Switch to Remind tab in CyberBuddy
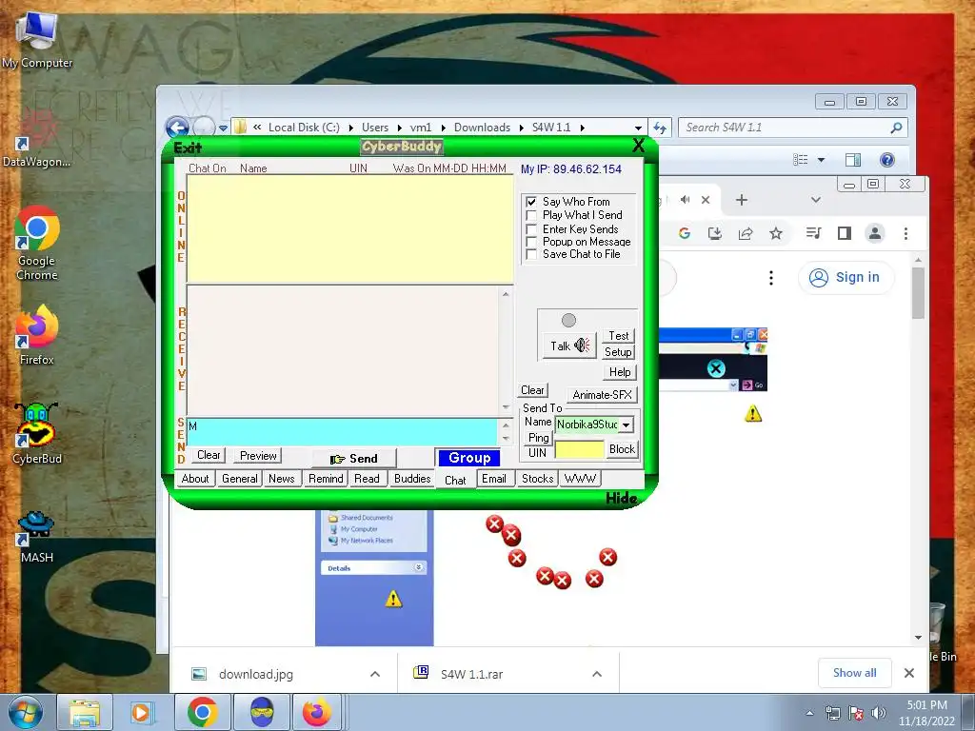The height and width of the screenshot is (731, 975). pyautogui.click(x=326, y=479)
